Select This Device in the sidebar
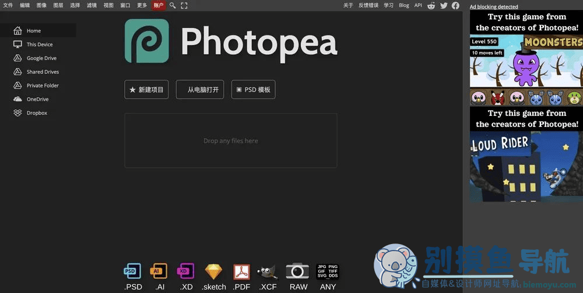The height and width of the screenshot is (293, 583). [38, 44]
